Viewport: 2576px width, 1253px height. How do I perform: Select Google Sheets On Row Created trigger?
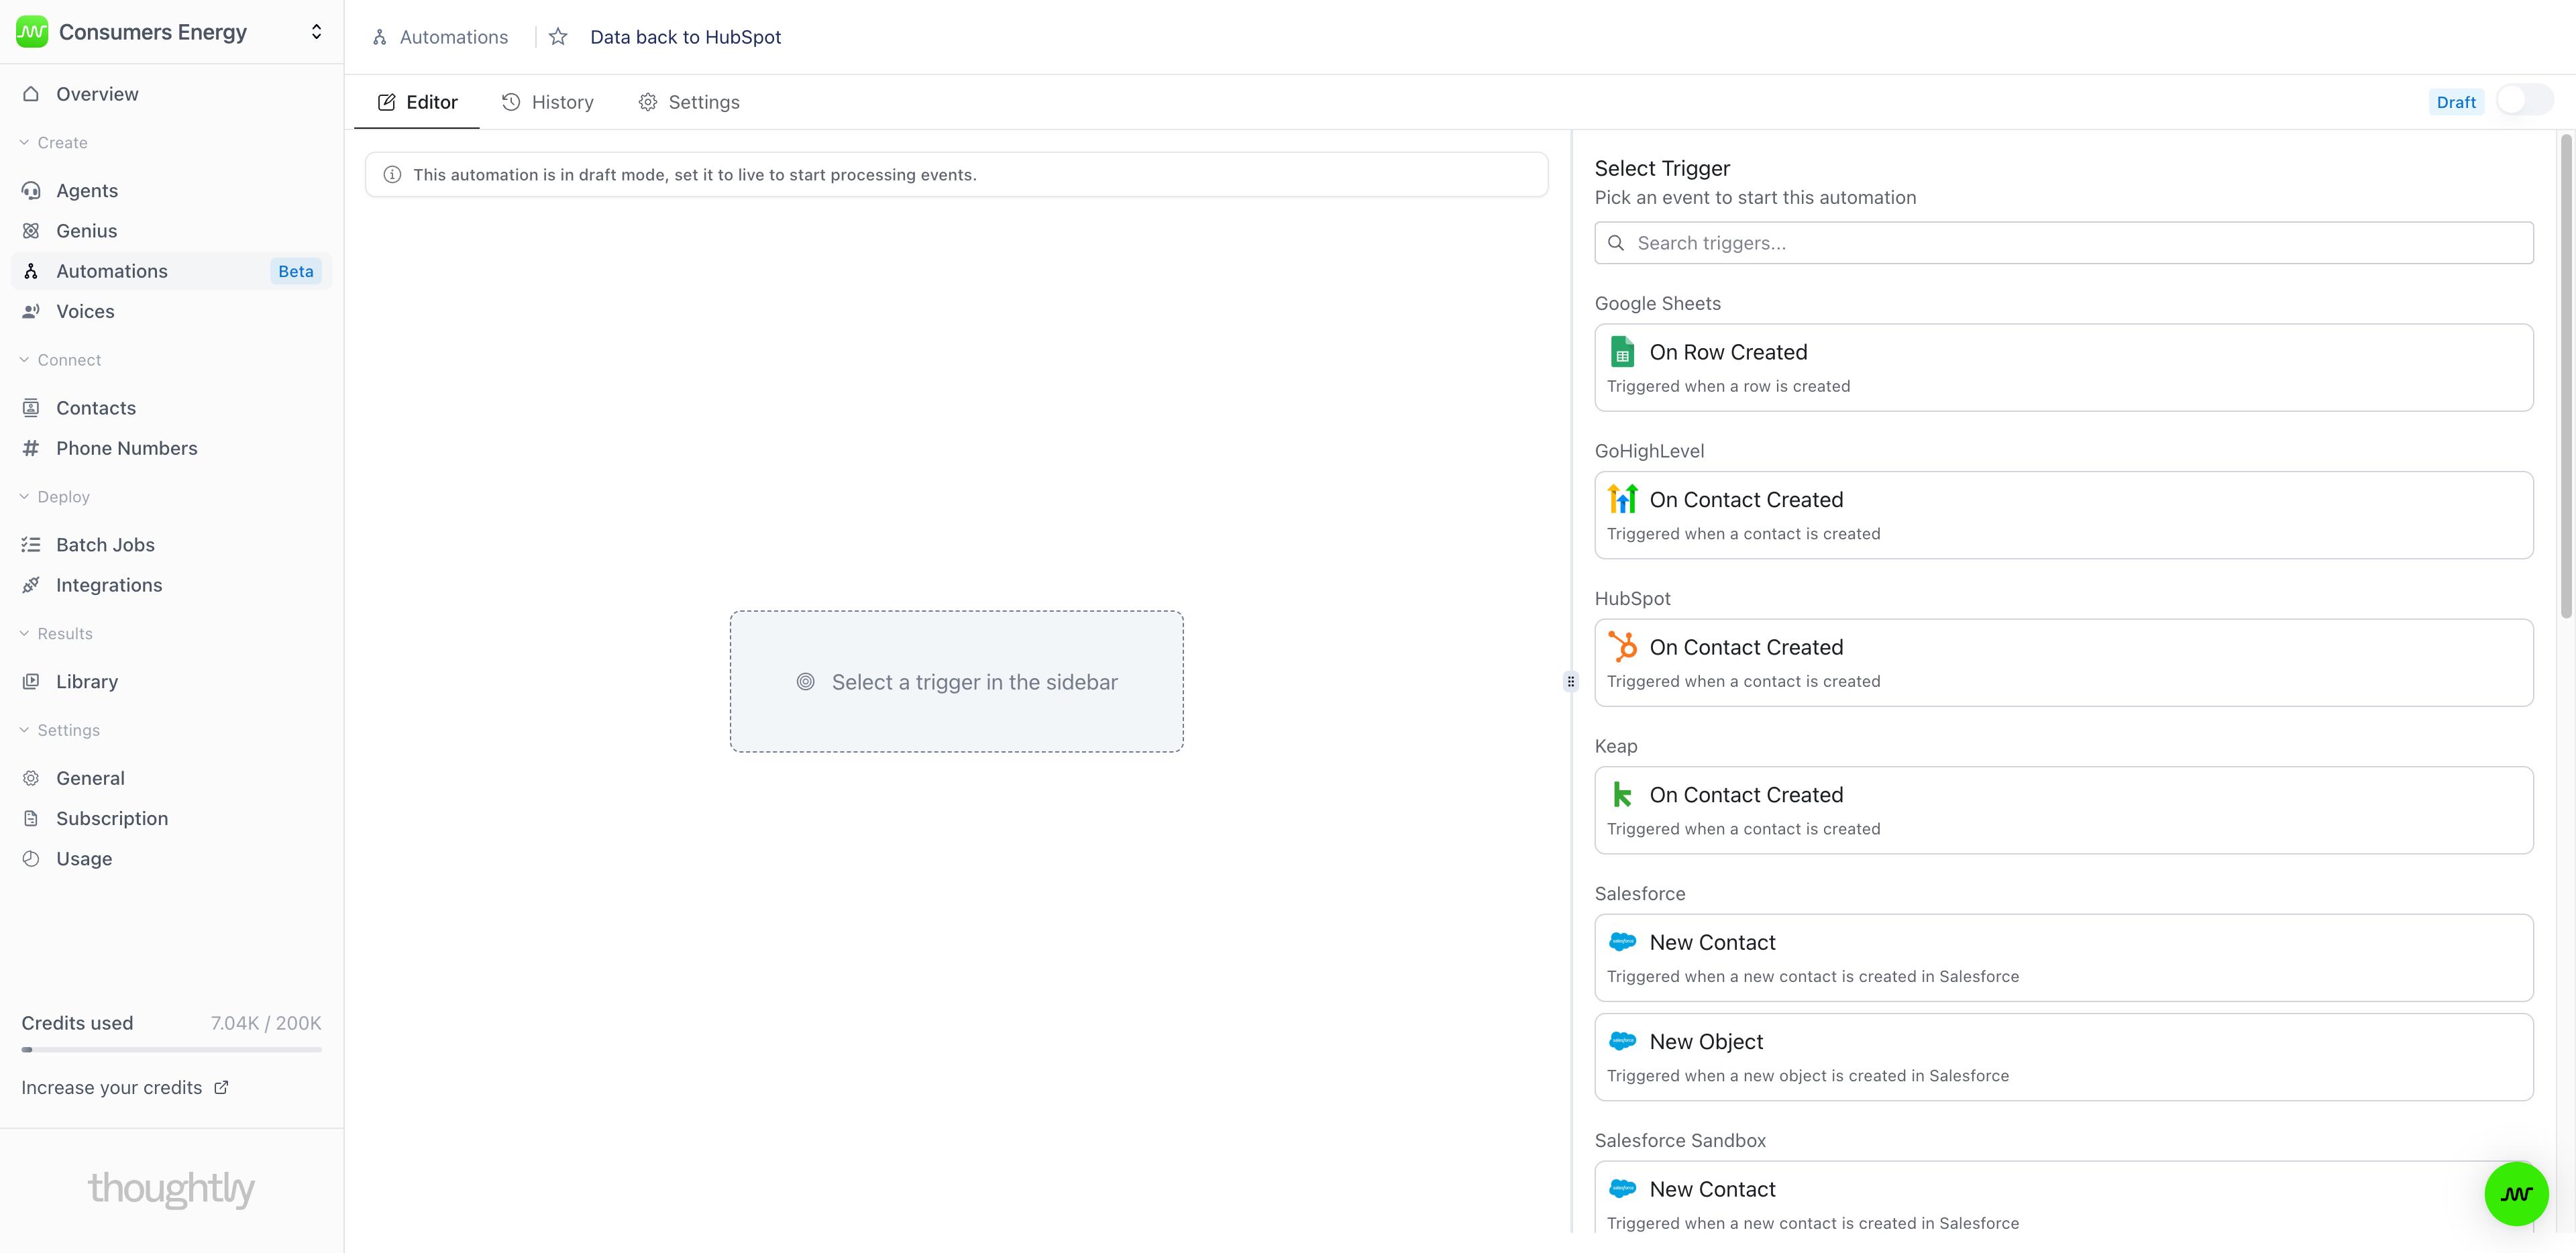coord(2063,367)
